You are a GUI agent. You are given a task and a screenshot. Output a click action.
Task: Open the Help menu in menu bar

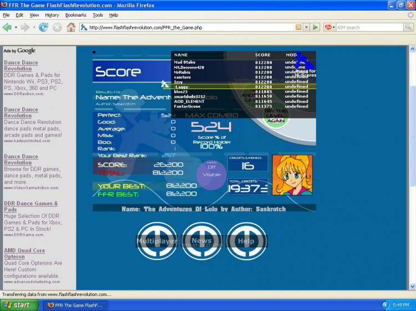tap(114, 15)
